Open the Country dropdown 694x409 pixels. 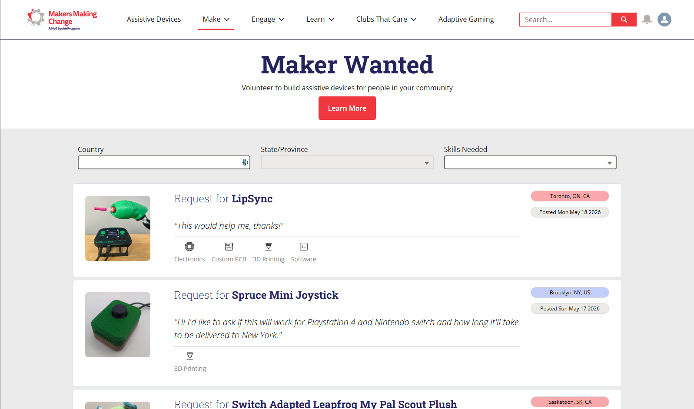[x=164, y=162]
